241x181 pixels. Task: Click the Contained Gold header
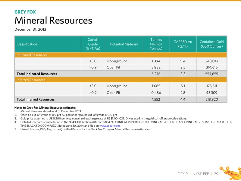click(x=212, y=44)
